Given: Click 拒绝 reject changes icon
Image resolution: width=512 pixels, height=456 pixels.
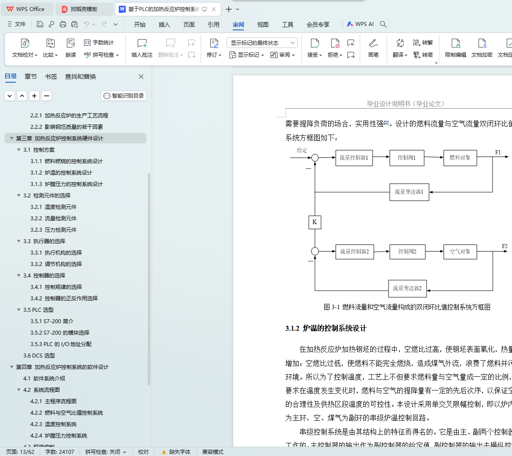Looking at the screenshot, I should tap(335, 48).
